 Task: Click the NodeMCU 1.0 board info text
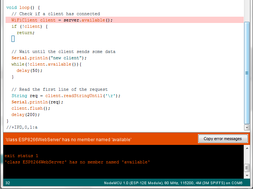tap(173, 183)
